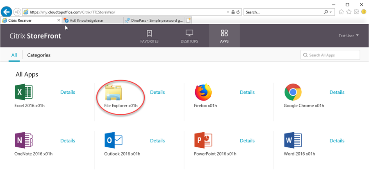Switch to the Act! Knowledgebase tab
Image resolution: width=369 pixels, height=185 pixels.
[x=93, y=20]
